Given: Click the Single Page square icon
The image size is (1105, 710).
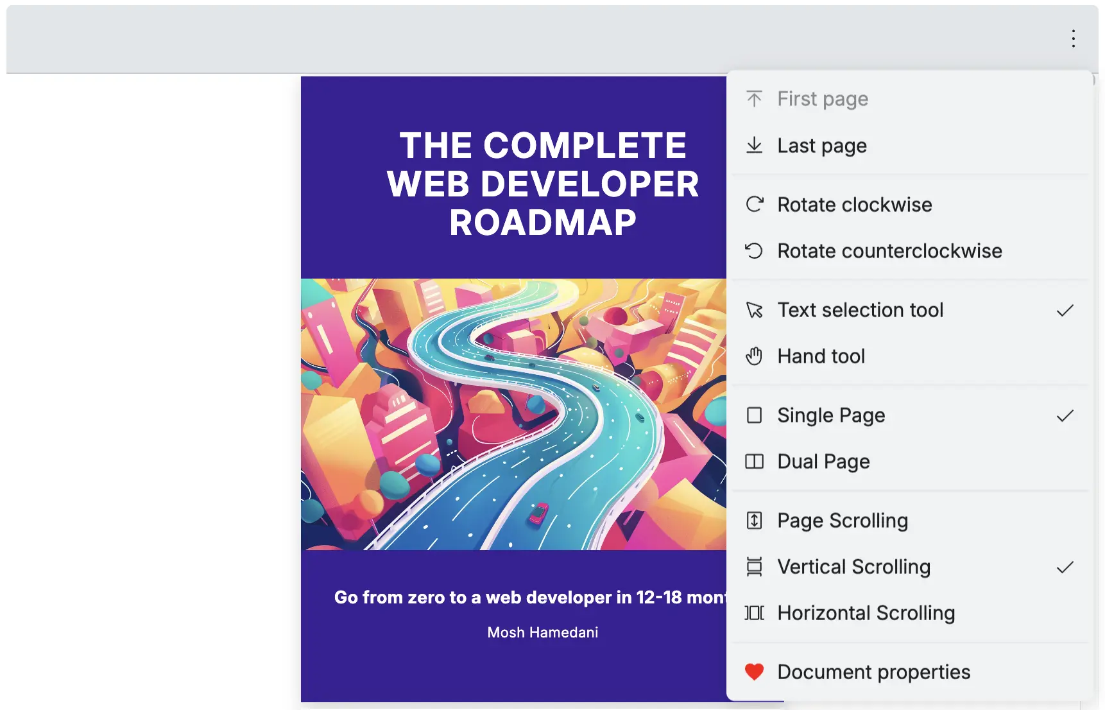Looking at the screenshot, I should (755, 415).
